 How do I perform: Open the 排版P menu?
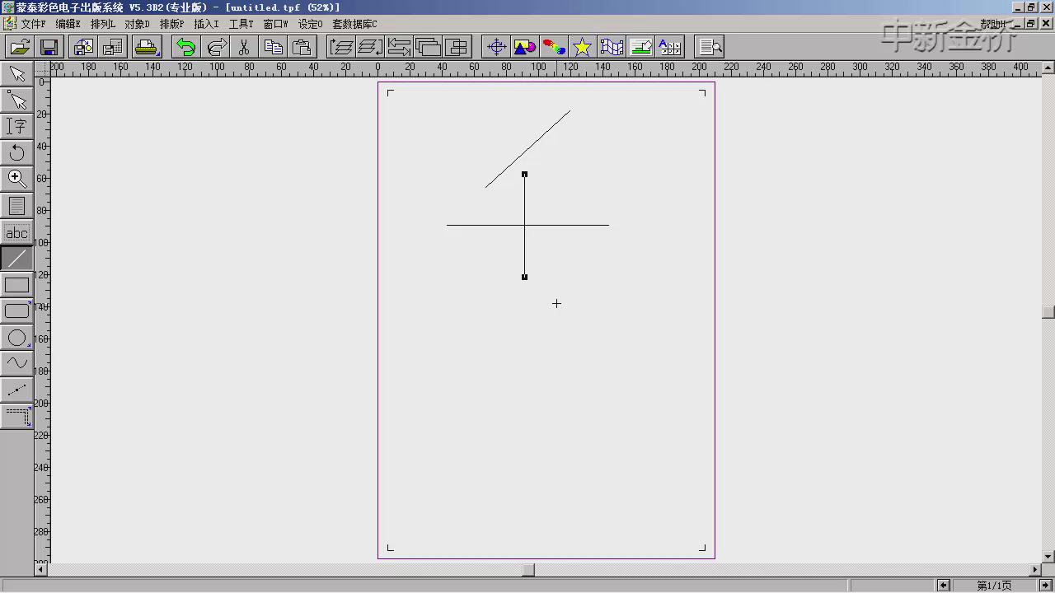[171, 24]
